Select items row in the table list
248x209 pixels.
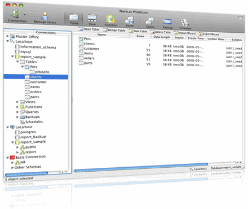86,54
